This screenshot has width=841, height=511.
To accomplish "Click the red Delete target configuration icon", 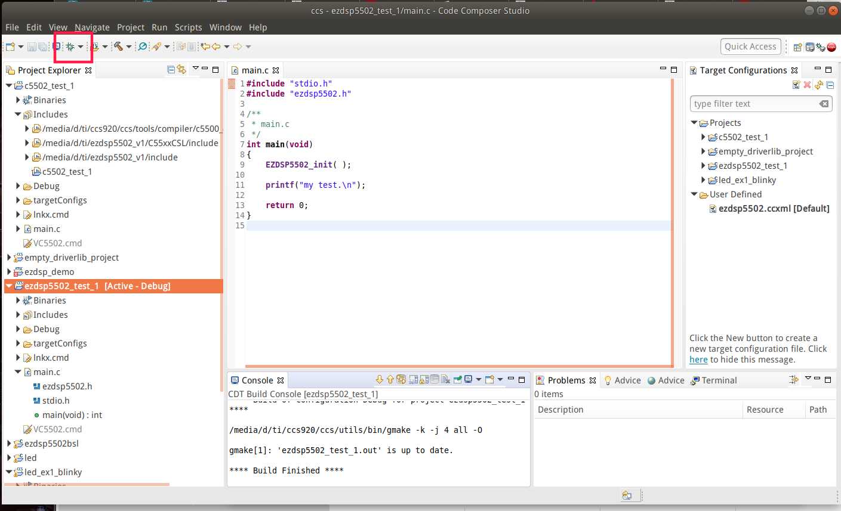I will [807, 85].
